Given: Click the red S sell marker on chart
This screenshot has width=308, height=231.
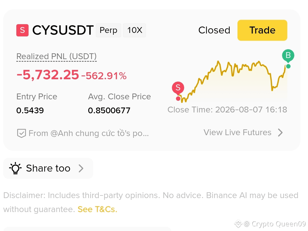Looking at the screenshot, I should (x=178, y=88).
